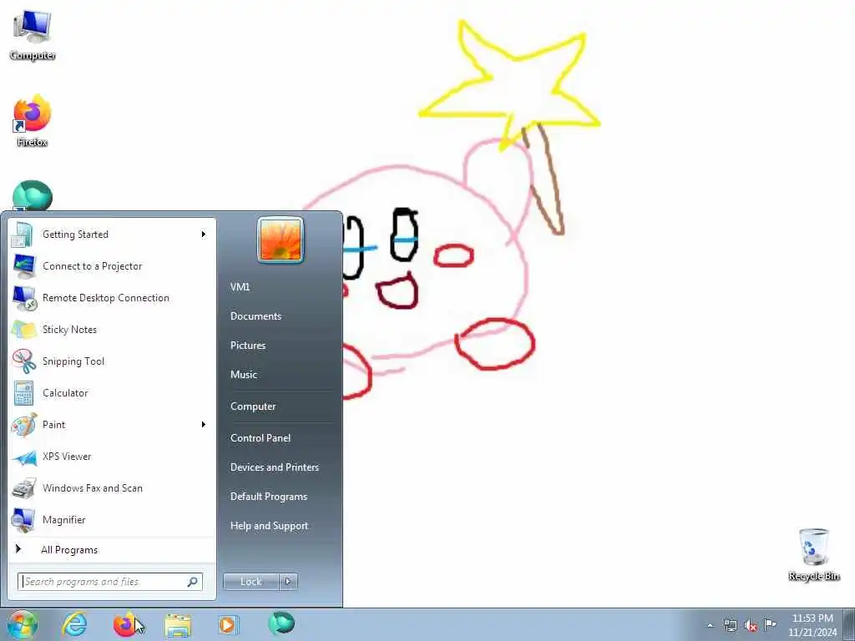
Task: Click the user account picture
Action: [x=281, y=240]
